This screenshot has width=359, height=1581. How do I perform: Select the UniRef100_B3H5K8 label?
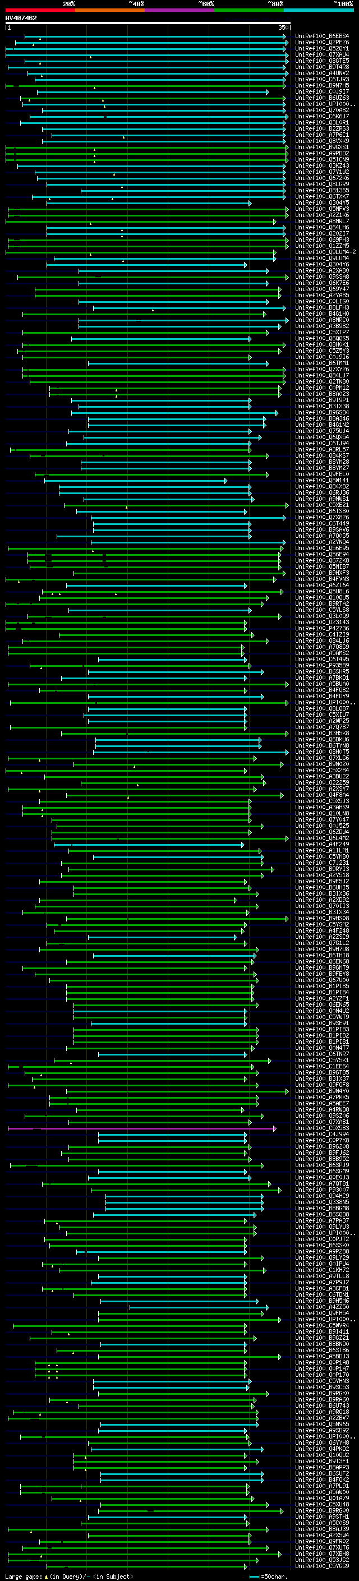tap(321, 734)
